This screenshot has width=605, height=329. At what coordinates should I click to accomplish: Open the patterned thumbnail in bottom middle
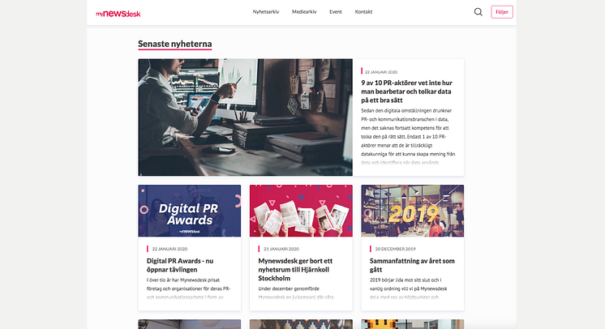coord(301,324)
